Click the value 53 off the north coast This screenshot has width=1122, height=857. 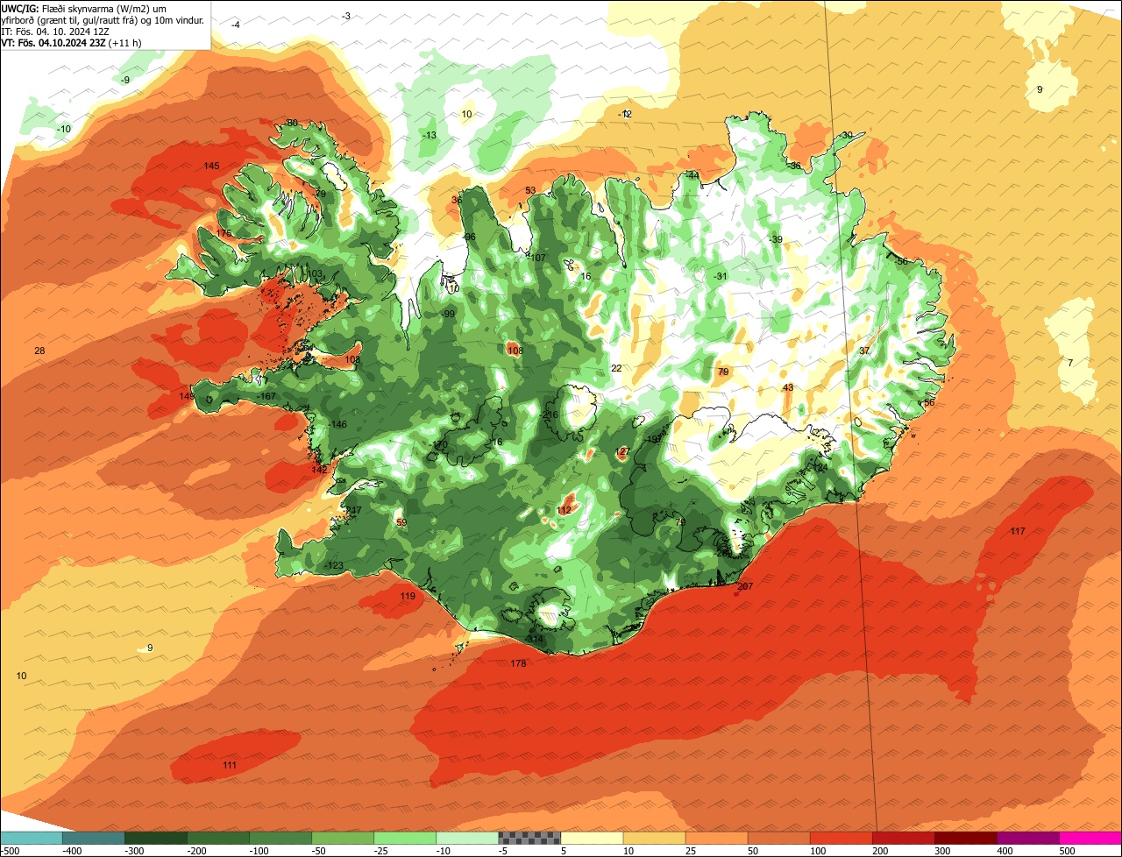(x=530, y=191)
